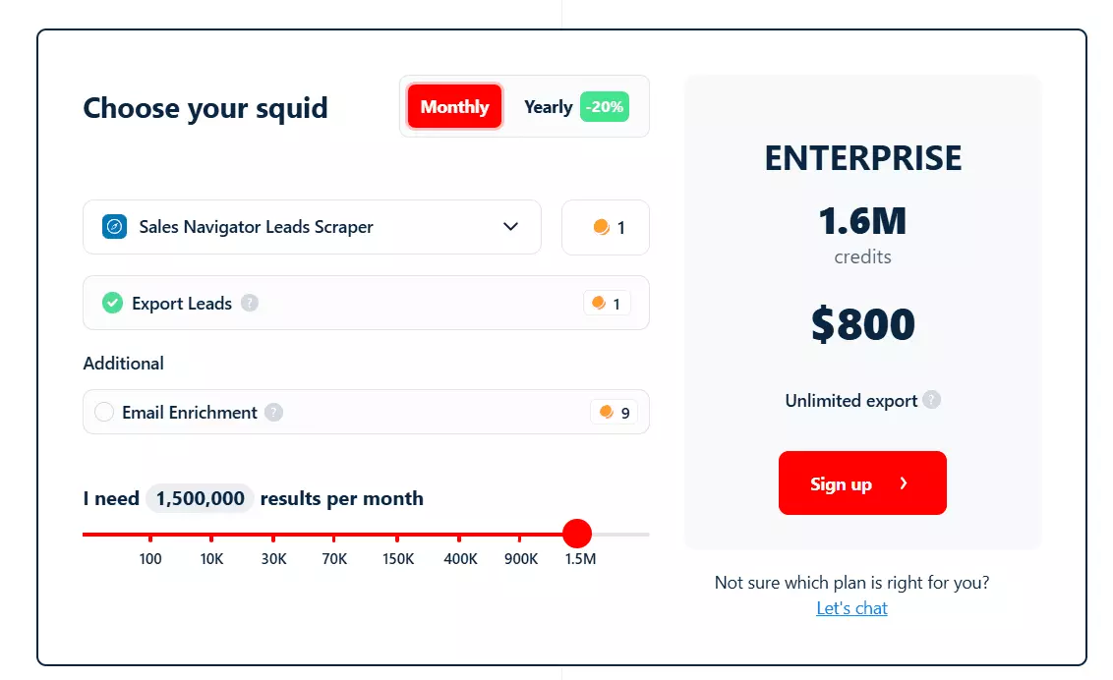Click the coin icon showing 9 credits
Viewport: 1113px width, 680px height.
tap(608, 413)
